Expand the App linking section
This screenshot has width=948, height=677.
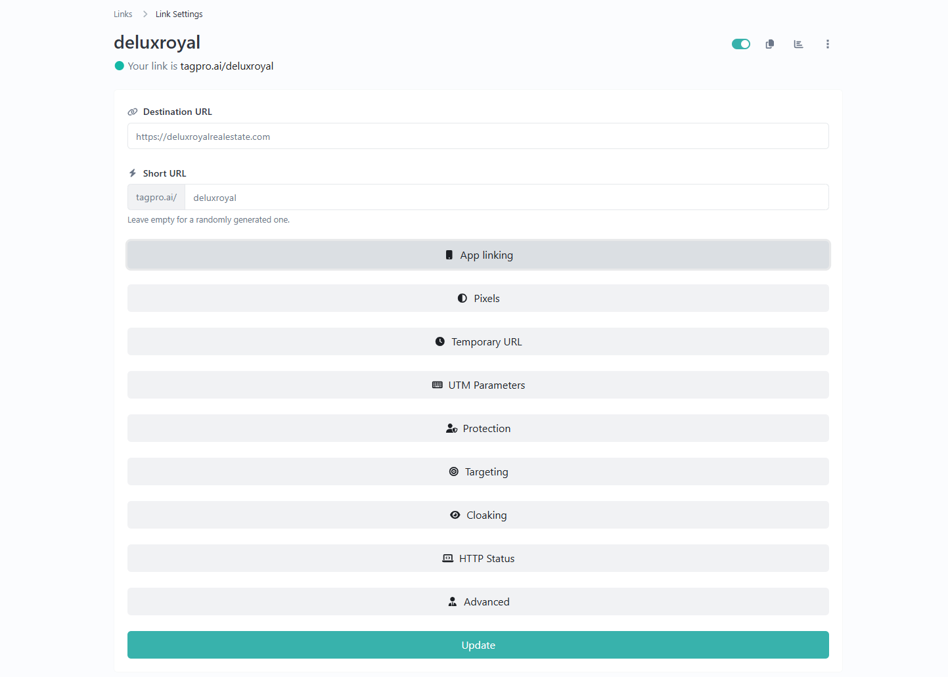(x=478, y=255)
